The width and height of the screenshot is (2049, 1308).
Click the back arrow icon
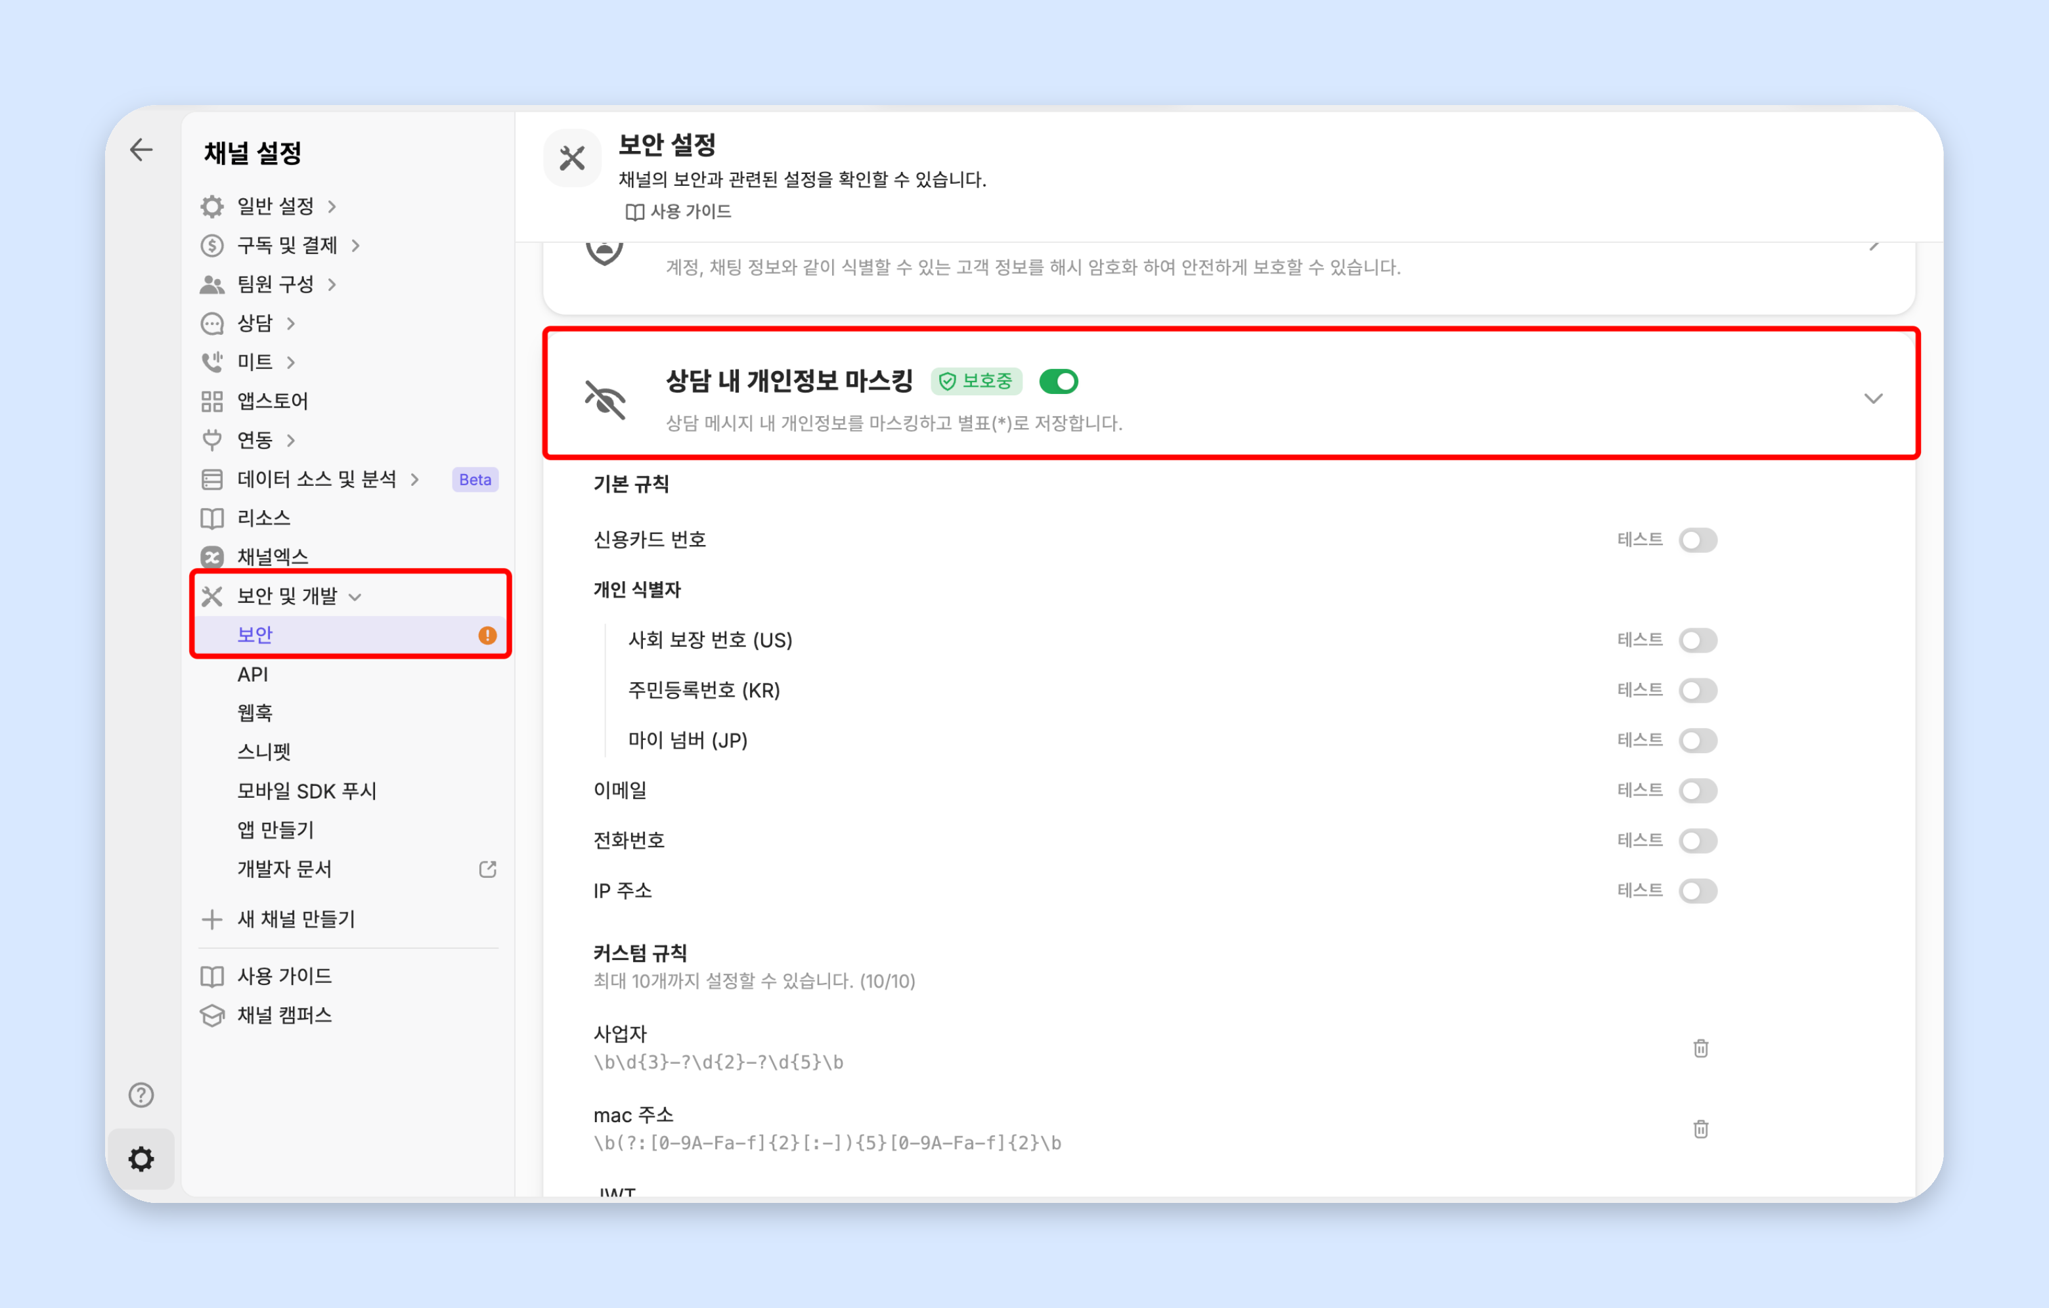pos(141,150)
